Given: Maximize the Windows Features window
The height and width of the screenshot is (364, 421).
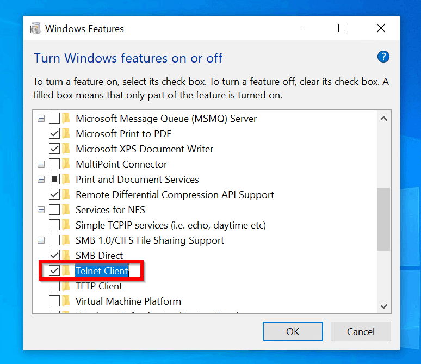Looking at the screenshot, I should tap(342, 28).
